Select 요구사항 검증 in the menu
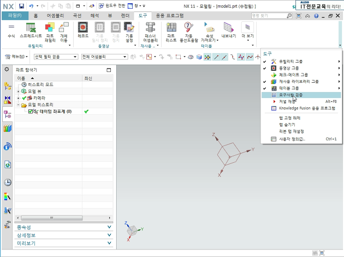The image size is (344, 257). (x=301, y=95)
